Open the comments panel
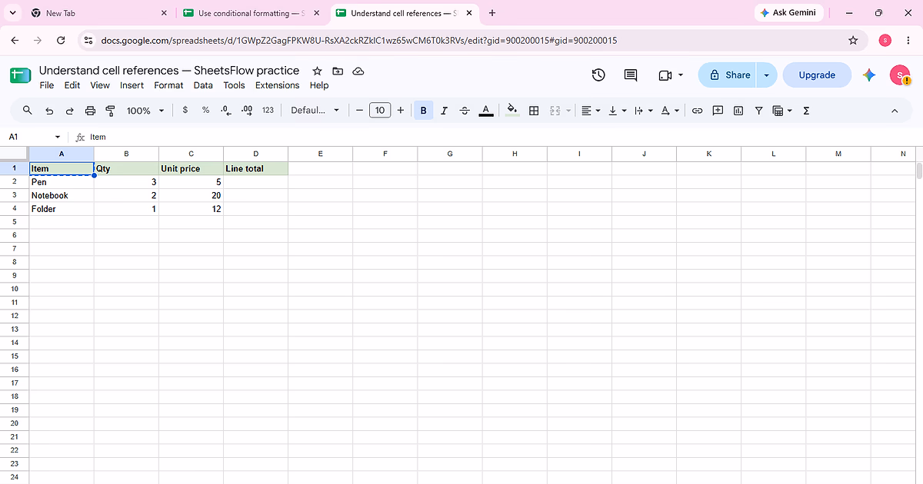 pos(631,75)
